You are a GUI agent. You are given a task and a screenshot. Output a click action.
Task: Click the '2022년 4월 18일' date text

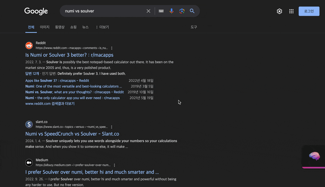coord(141,80)
